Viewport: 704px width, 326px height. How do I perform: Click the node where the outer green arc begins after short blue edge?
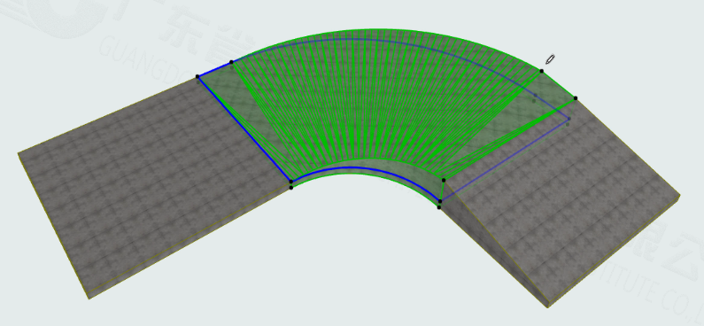point(231,62)
